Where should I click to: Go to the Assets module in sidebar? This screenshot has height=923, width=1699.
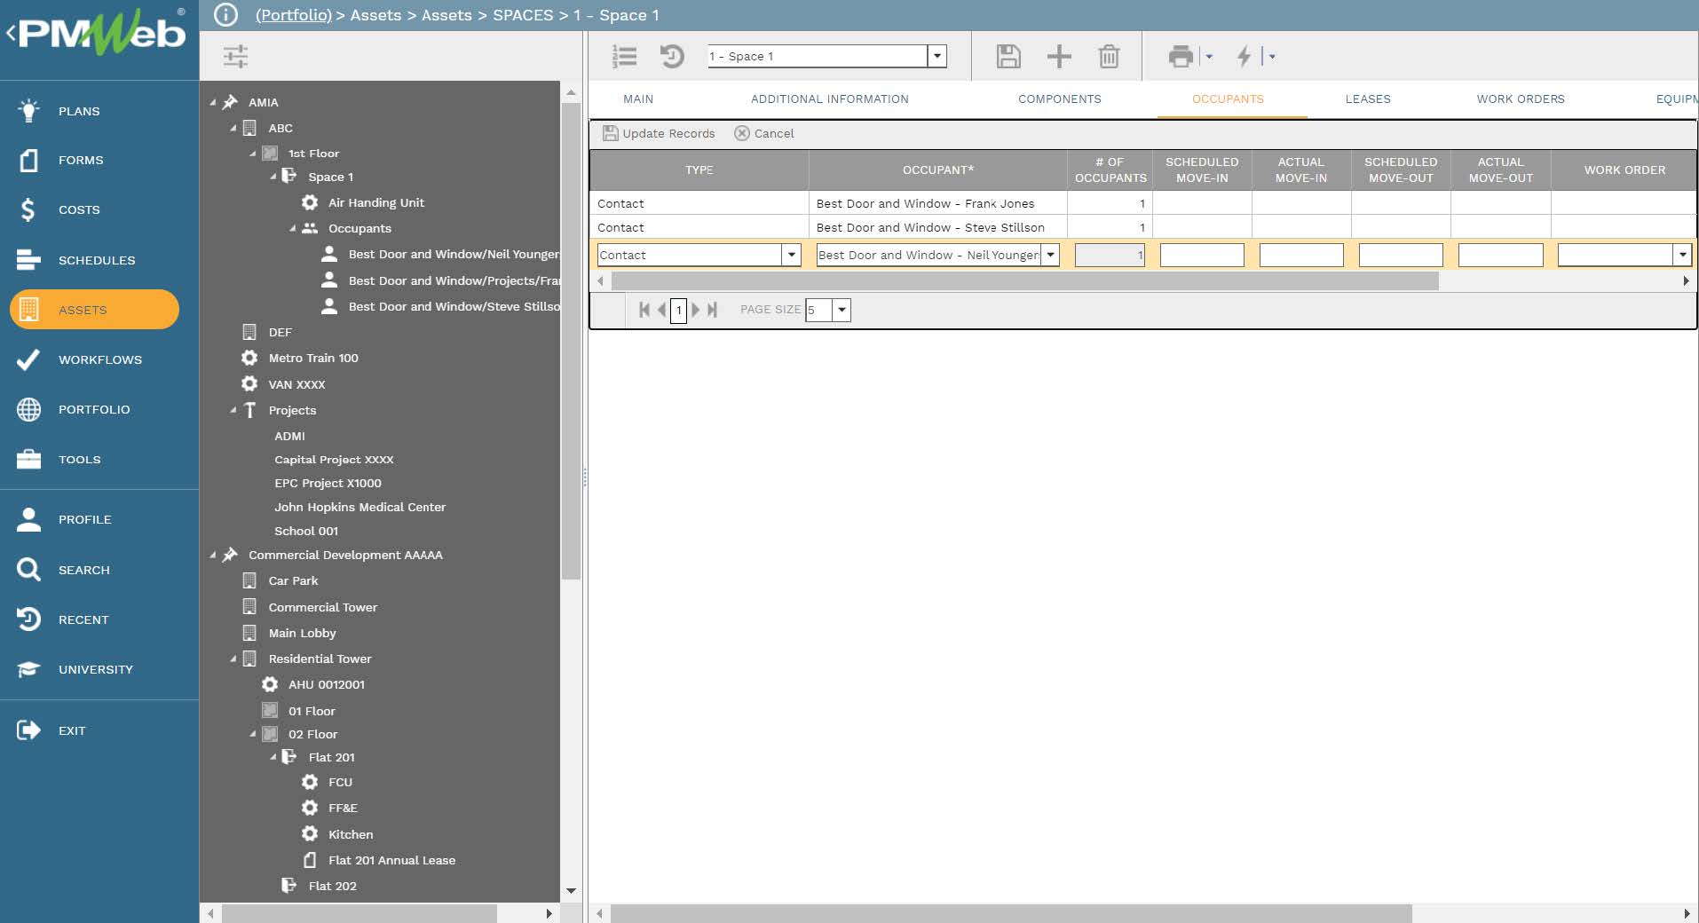[94, 310]
